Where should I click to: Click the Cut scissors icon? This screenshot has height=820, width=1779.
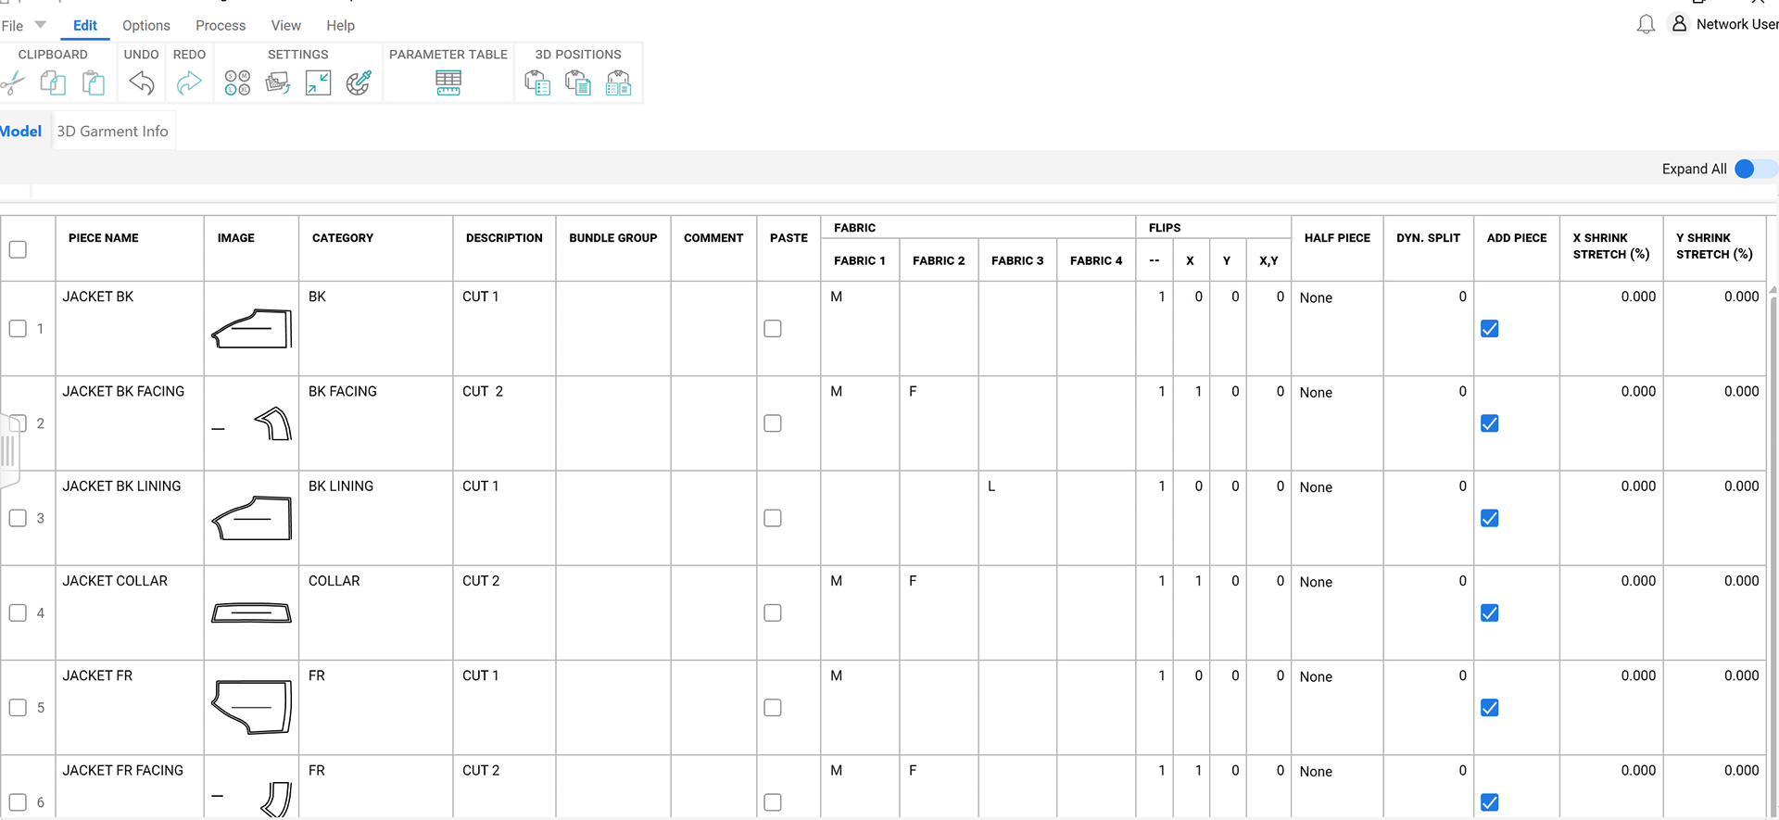13,83
